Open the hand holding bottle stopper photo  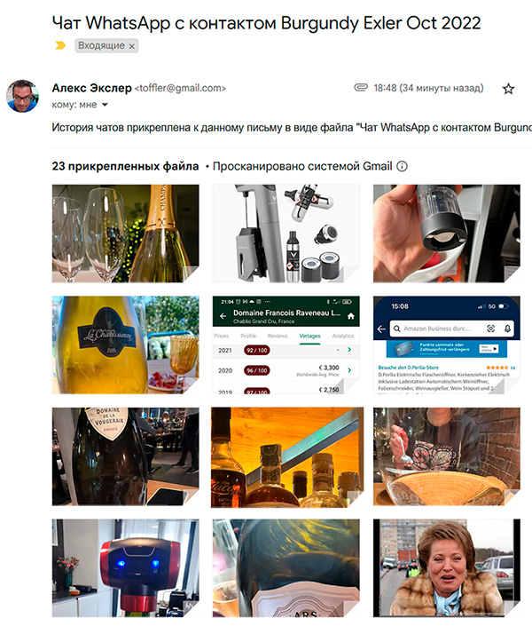447,234
